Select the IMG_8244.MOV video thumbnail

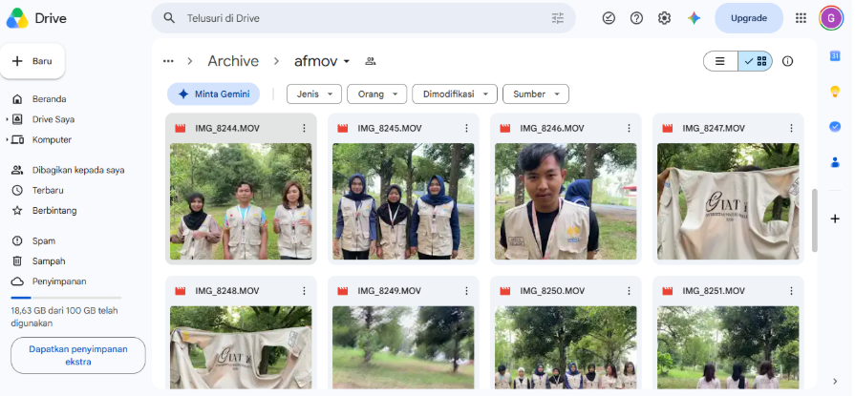coord(241,201)
